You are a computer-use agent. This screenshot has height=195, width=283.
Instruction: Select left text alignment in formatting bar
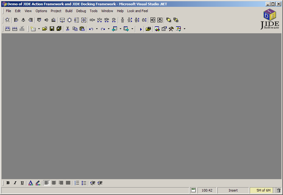pos(47,183)
